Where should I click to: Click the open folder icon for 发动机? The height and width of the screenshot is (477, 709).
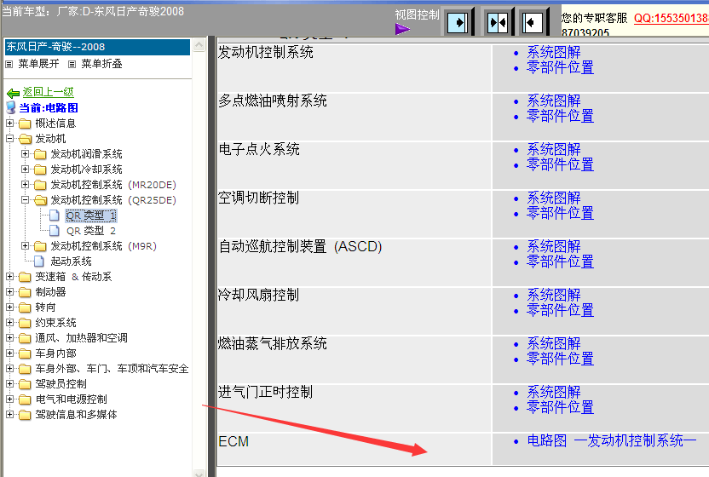coord(25,139)
